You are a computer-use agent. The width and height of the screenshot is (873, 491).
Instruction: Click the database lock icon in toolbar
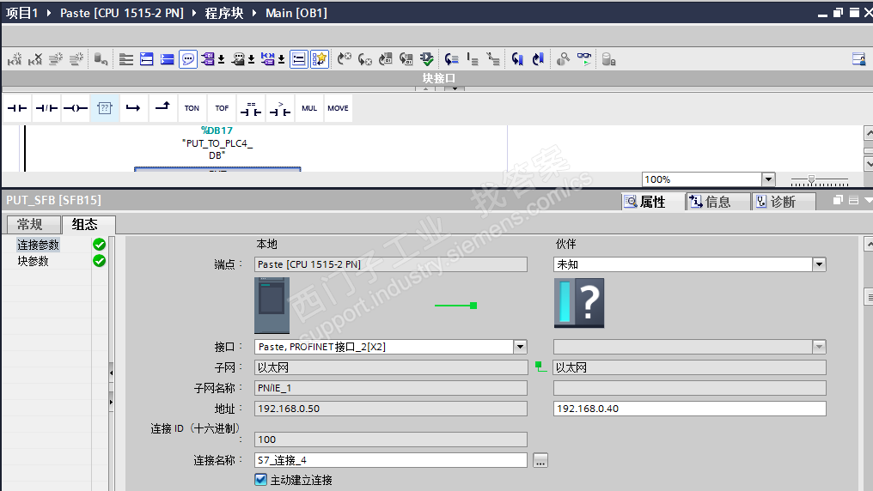tap(609, 59)
